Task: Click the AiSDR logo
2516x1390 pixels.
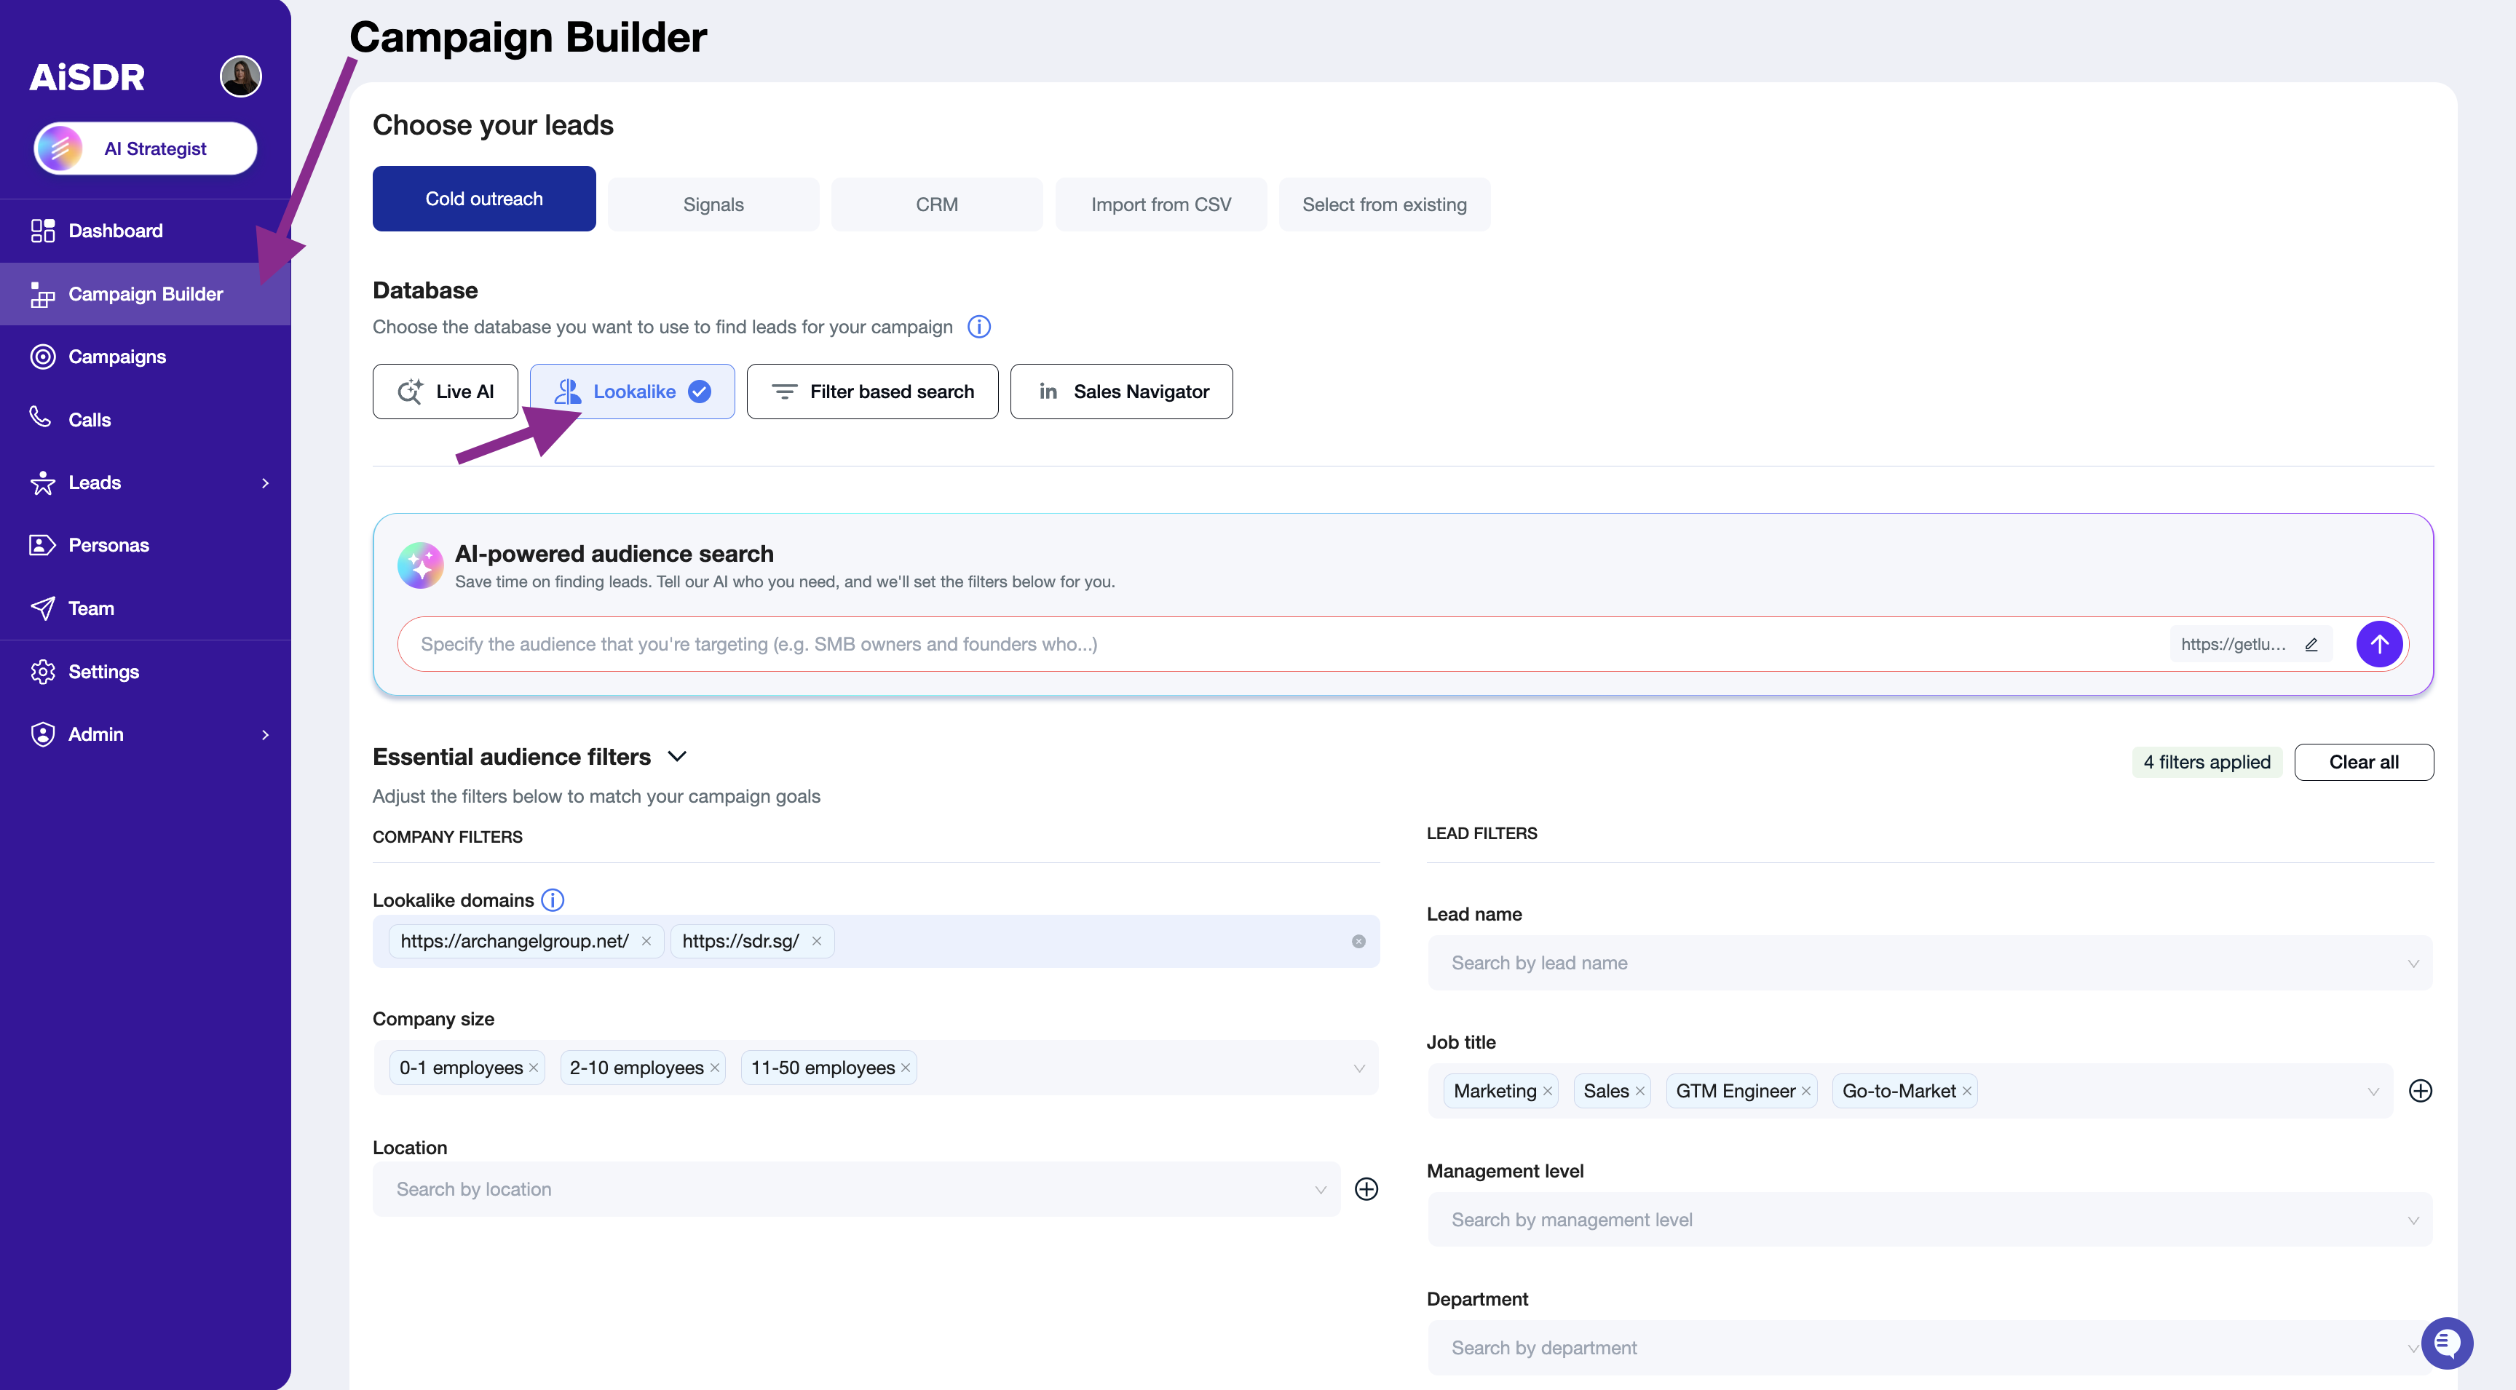Action: pyautogui.click(x=87, y=77)
